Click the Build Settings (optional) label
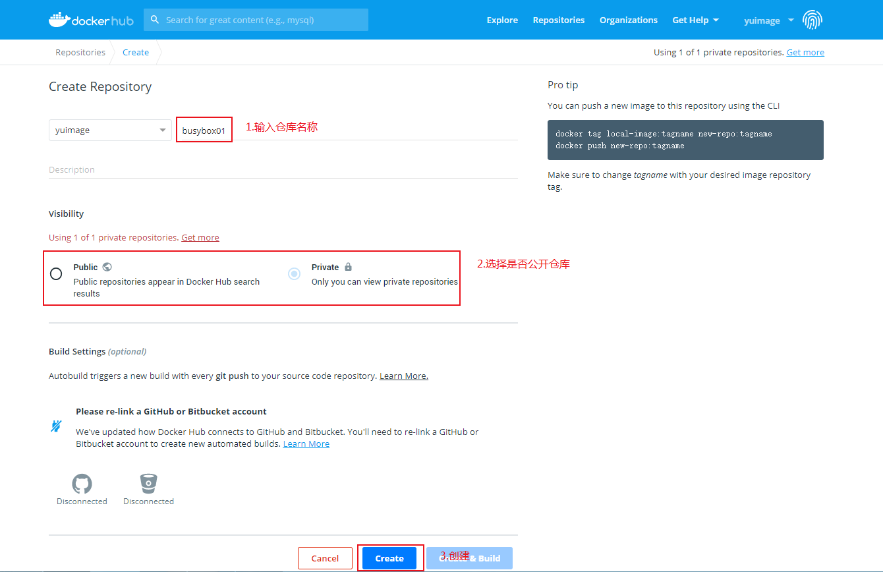The image size is (883, 572). [98, 351]
